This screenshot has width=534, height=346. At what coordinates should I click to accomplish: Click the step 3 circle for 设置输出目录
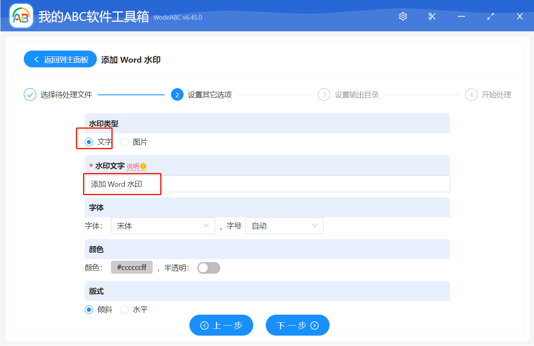coord(324,94)
